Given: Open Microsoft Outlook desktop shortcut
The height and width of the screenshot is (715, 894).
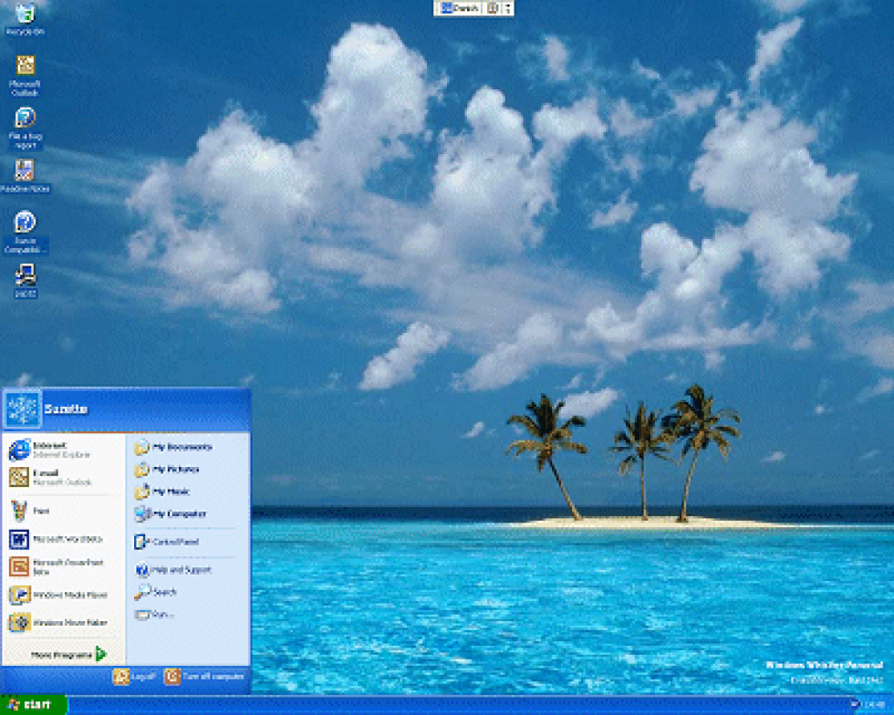Looking at the screenshot, I should (x=25, y=67).
